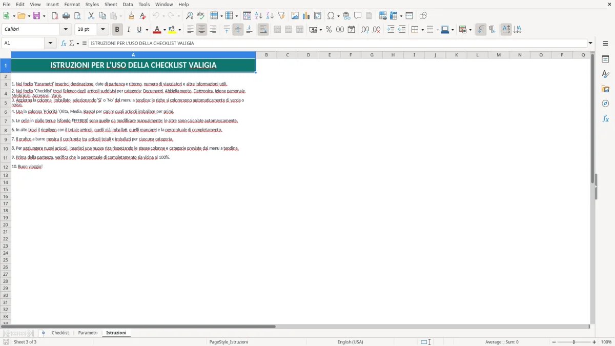
Task: Toggle Underline formatting
Action: click(139, 30)
